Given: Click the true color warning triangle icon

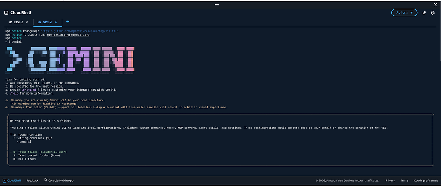Looking at the screenshot, I should [x=6, y=107].
